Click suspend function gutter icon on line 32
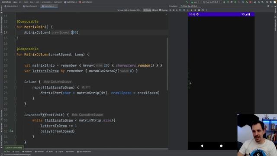Image resolution: width=277 pixels, height=156 pixels. 11,131
